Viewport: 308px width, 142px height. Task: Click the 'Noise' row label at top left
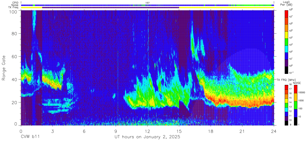(15, 5)
